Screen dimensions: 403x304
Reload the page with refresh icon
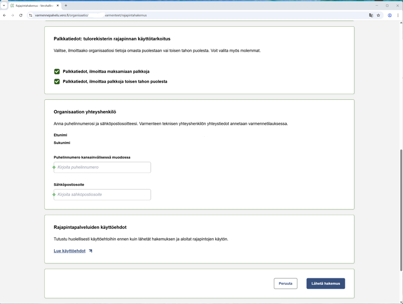[x=21, y=15]
